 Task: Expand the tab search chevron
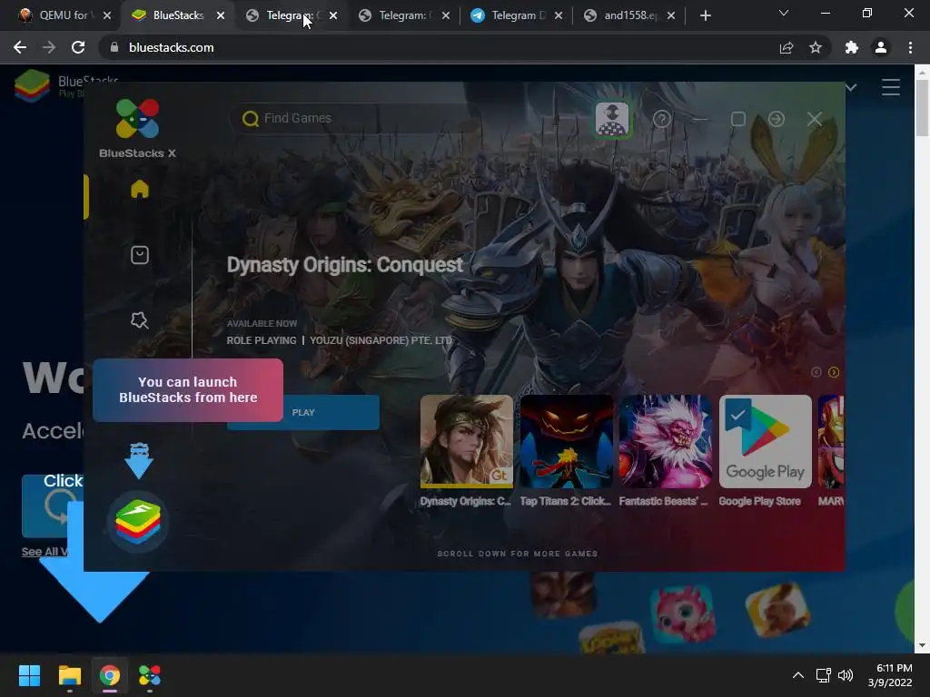784,13
